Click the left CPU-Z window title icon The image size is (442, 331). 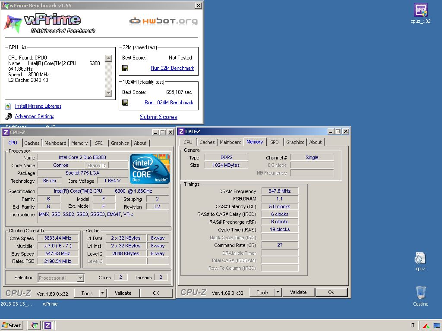pyautogui.click(x=6, y=132)
